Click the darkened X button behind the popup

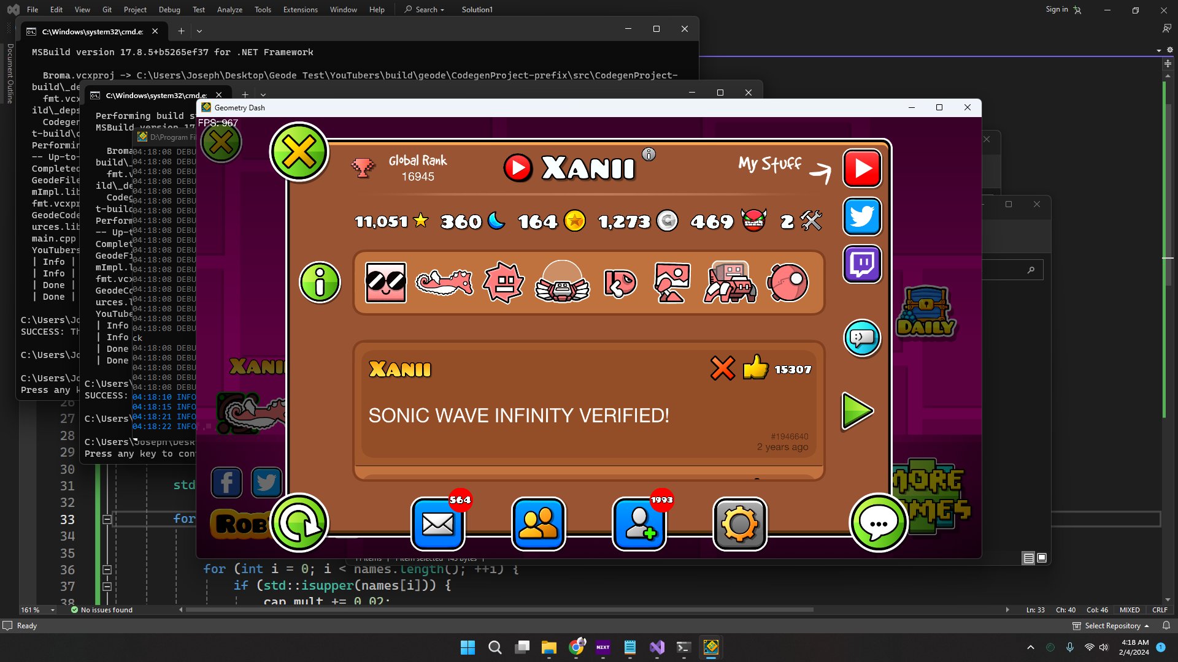pos(221,142)
